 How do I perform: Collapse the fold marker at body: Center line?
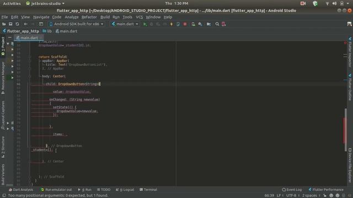pos(29,76)
